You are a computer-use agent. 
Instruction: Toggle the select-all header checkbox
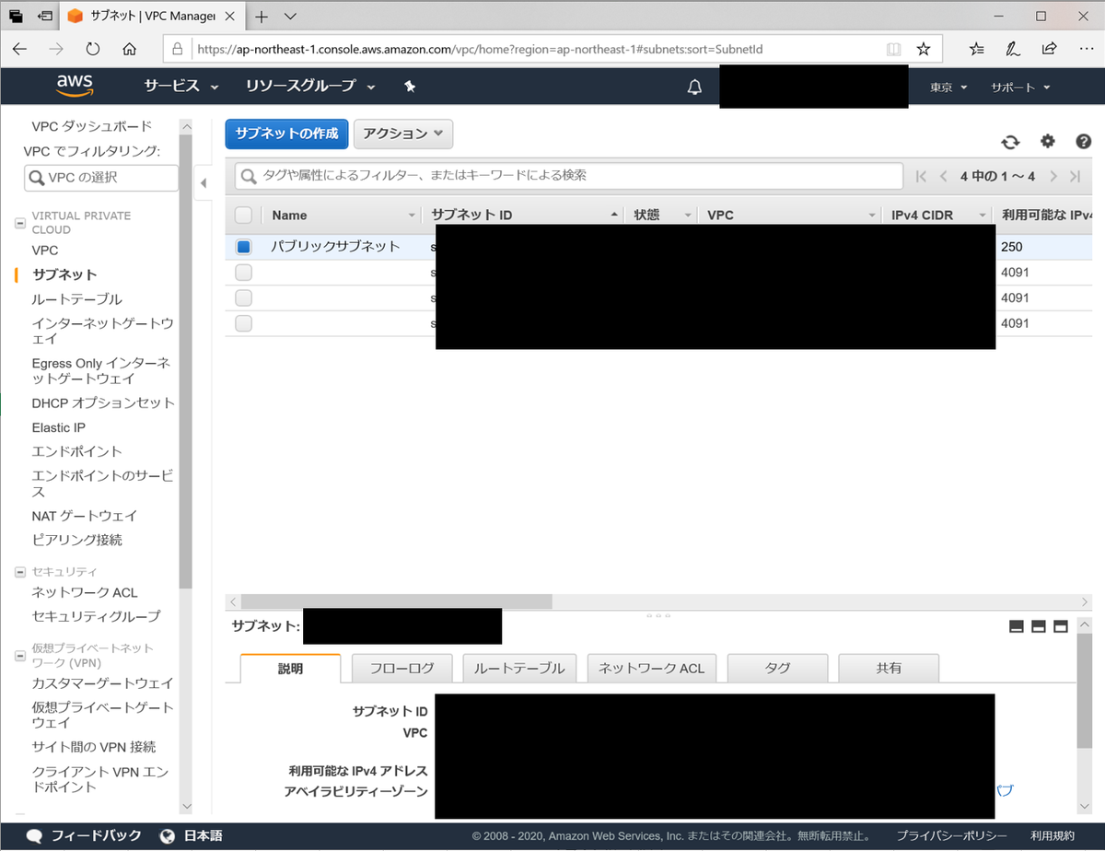(243, 215)
